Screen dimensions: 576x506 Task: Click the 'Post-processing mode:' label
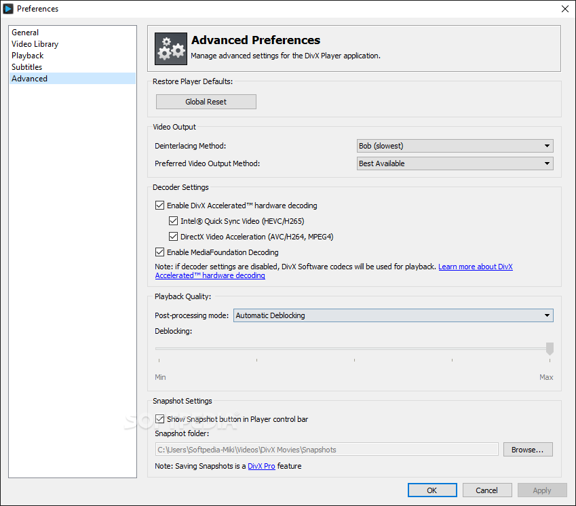click(191, 315)
